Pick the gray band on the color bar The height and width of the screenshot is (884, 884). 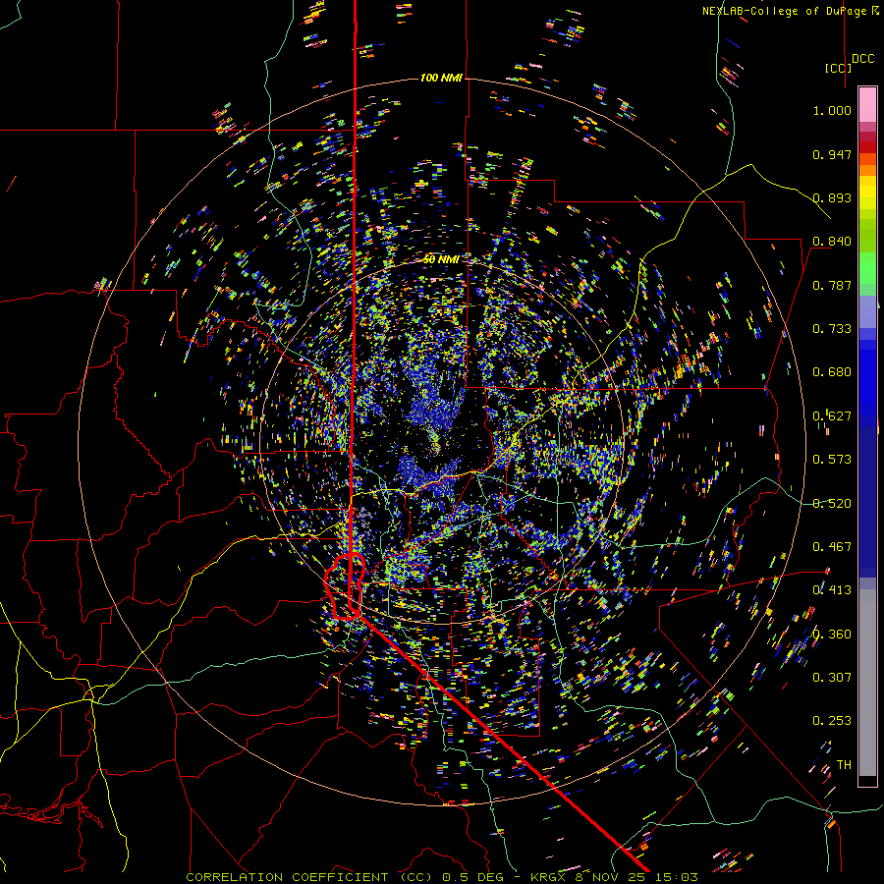pyautogui.click(x=867, y=683)
